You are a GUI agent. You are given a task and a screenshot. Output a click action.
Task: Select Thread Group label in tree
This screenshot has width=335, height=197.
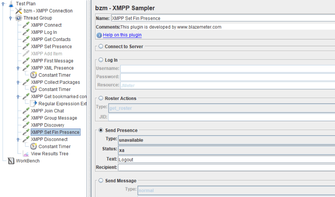[x=38, y=18]
